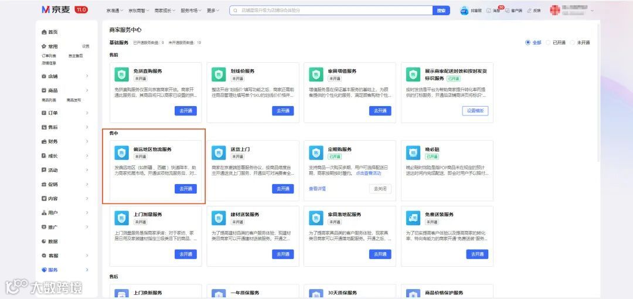Click 设置 next to 常用

pyautogui.click(x=86, y=46)
